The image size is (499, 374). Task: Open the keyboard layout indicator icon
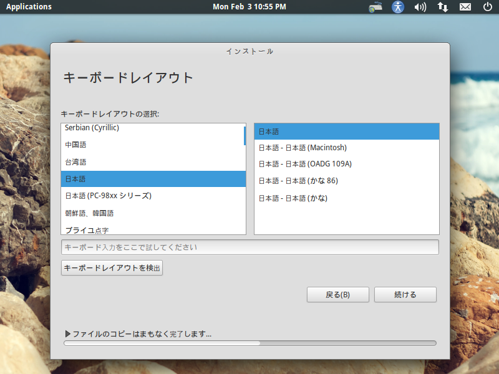pos(375,7)
